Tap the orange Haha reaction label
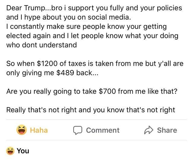Viewport: 193px width, 166px height. coord(39,130)
